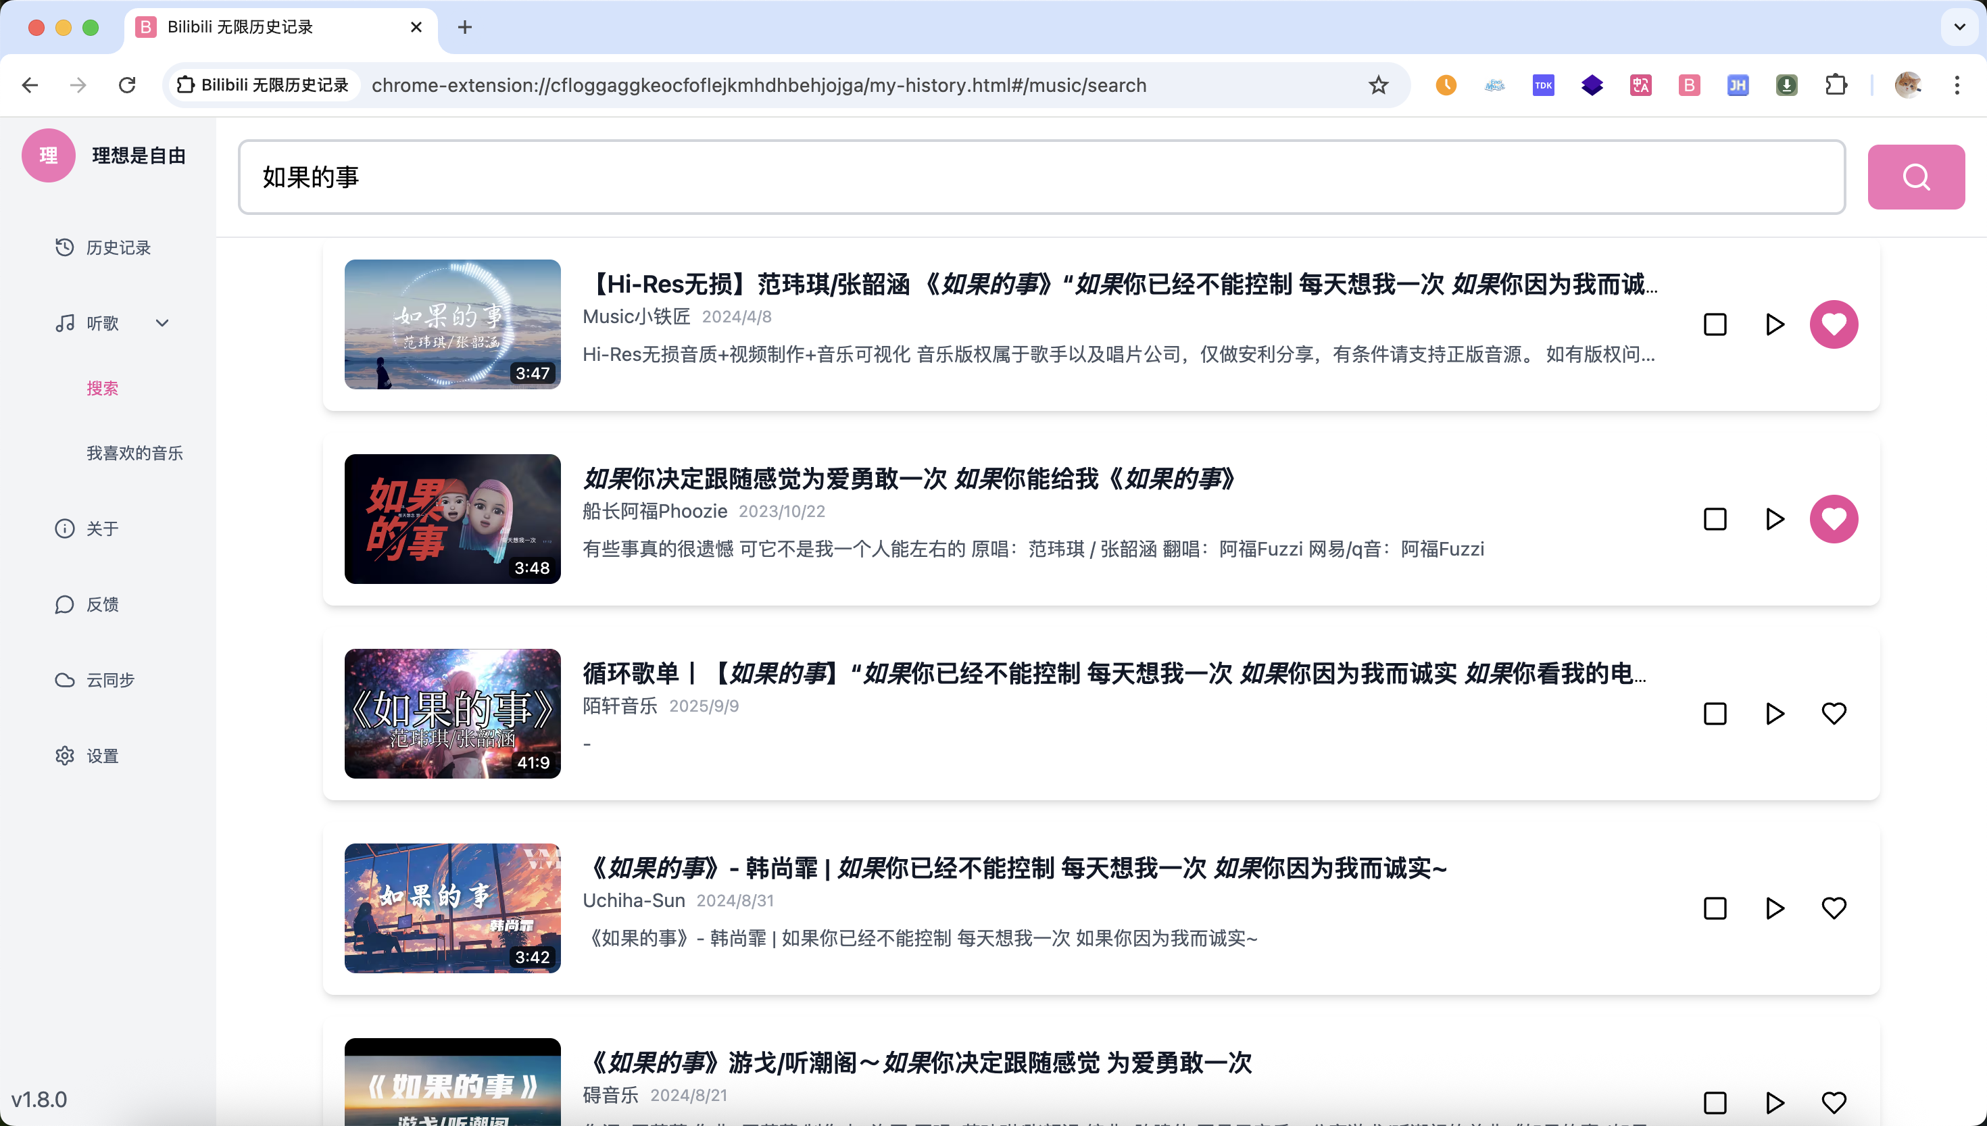Viewport: 1987px width, 1126px height.
Task: Click the music note icon beside 听歌
Action: [65, 323]
